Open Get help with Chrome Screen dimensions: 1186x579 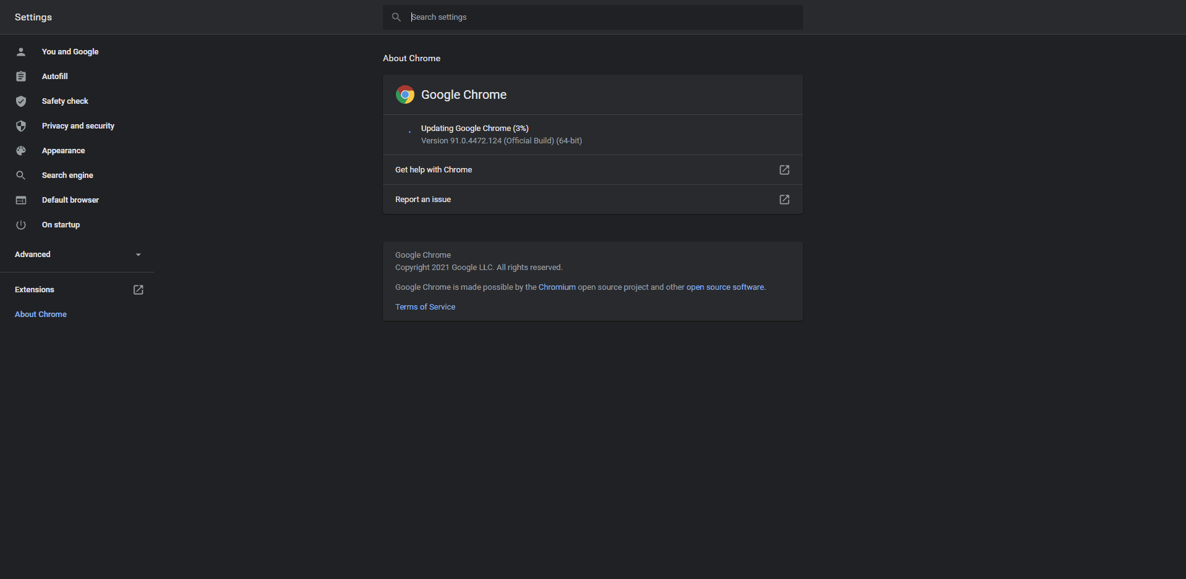click(593, 170)
